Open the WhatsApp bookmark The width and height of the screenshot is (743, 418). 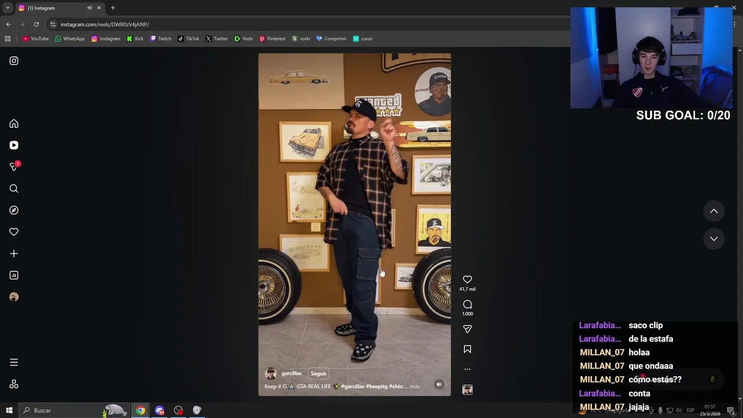coord(70,39)
